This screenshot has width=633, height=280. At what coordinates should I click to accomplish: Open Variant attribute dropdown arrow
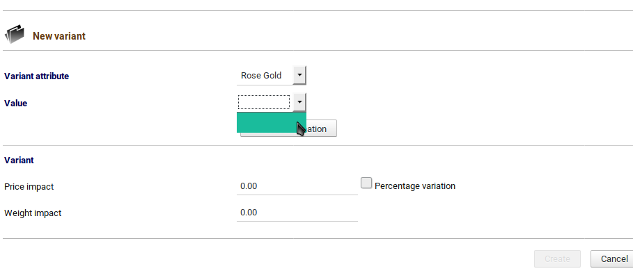(299, 75)
